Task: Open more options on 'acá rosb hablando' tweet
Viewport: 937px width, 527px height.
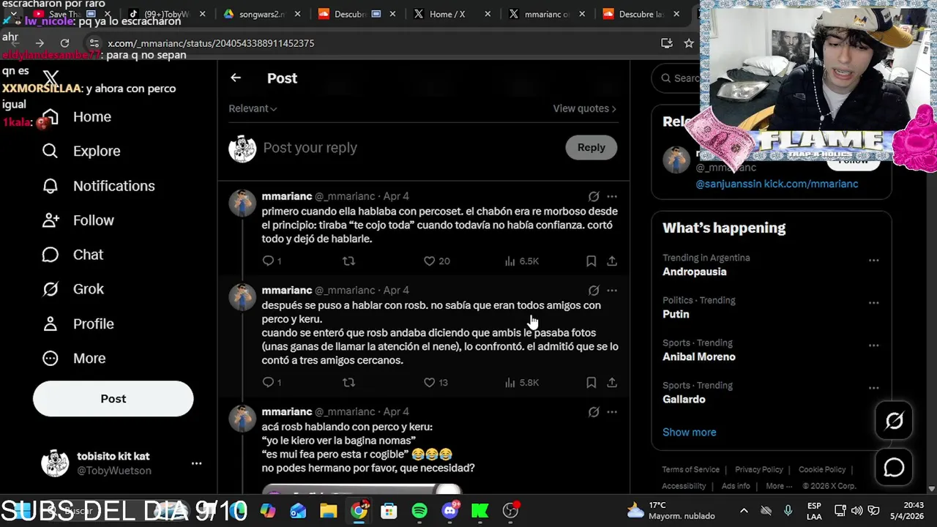Action: coord(612,411)
